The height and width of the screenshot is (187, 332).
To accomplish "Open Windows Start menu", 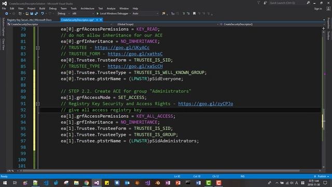I will (x=5, y=183).
